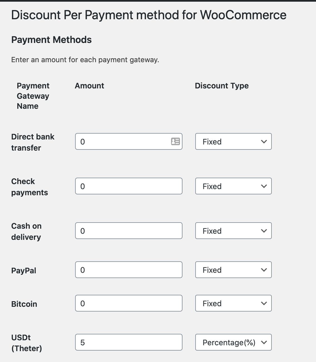
Task: Click the Direct bank transfer row label
Action: pos(33,142)
